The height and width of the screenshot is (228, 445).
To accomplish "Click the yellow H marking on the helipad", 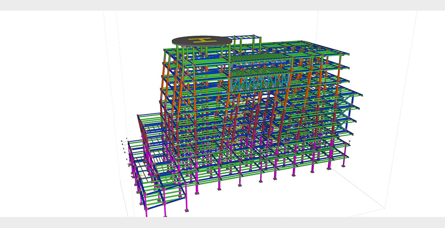I will tap(202, 40).
